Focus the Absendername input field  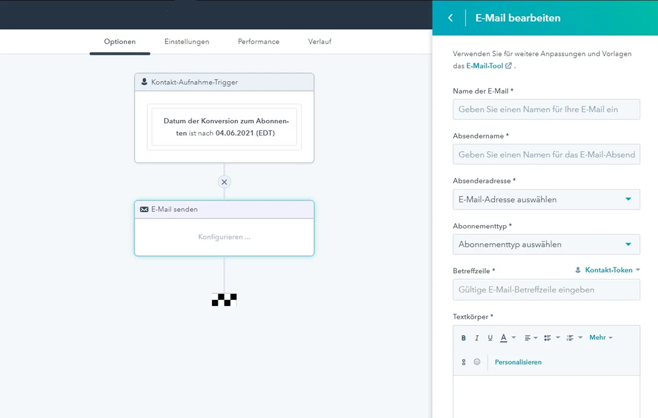coord(546,154)
